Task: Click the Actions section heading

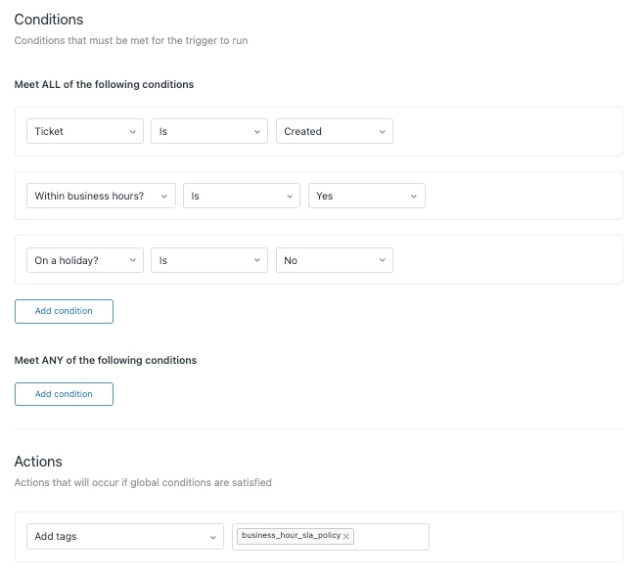Action: (x=38, y=462)
